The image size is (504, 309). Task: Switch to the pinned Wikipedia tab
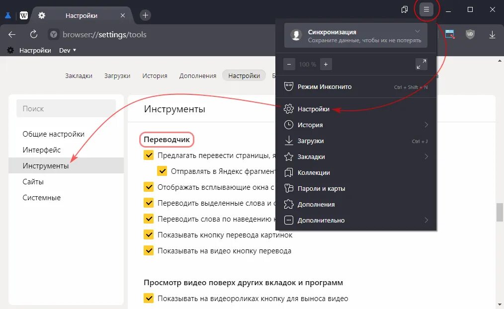24,15
